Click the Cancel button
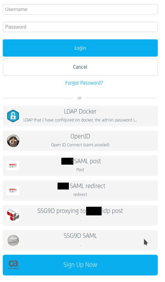Viewport: 165px width, 282px height. point(80,67)
